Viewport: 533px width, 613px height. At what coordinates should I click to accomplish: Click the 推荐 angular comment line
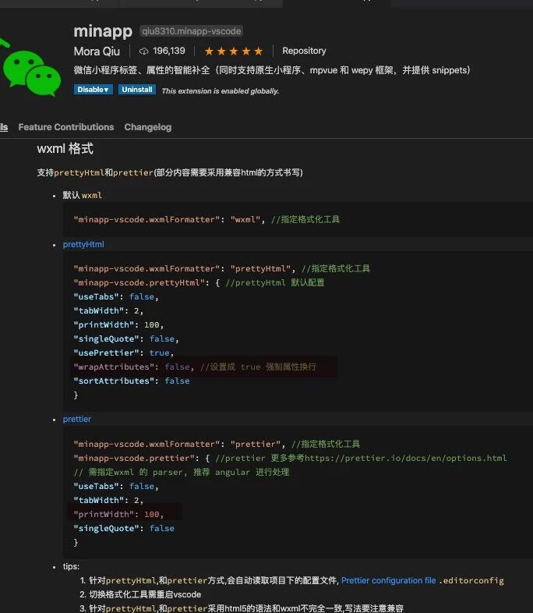coord(182,472)
